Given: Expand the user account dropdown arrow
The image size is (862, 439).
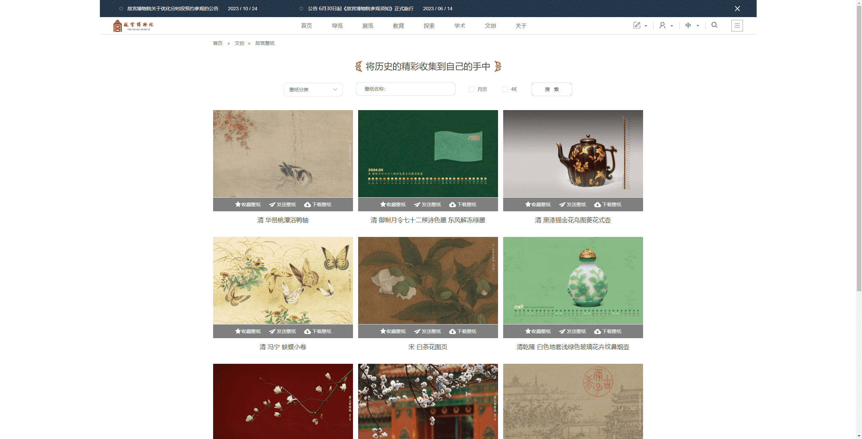Looking at the screenshot, I should [672, 26].
